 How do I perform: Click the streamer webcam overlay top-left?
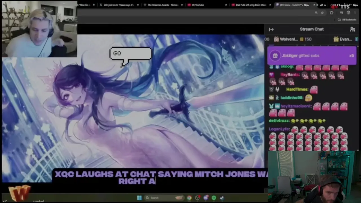tap(39, 29)
